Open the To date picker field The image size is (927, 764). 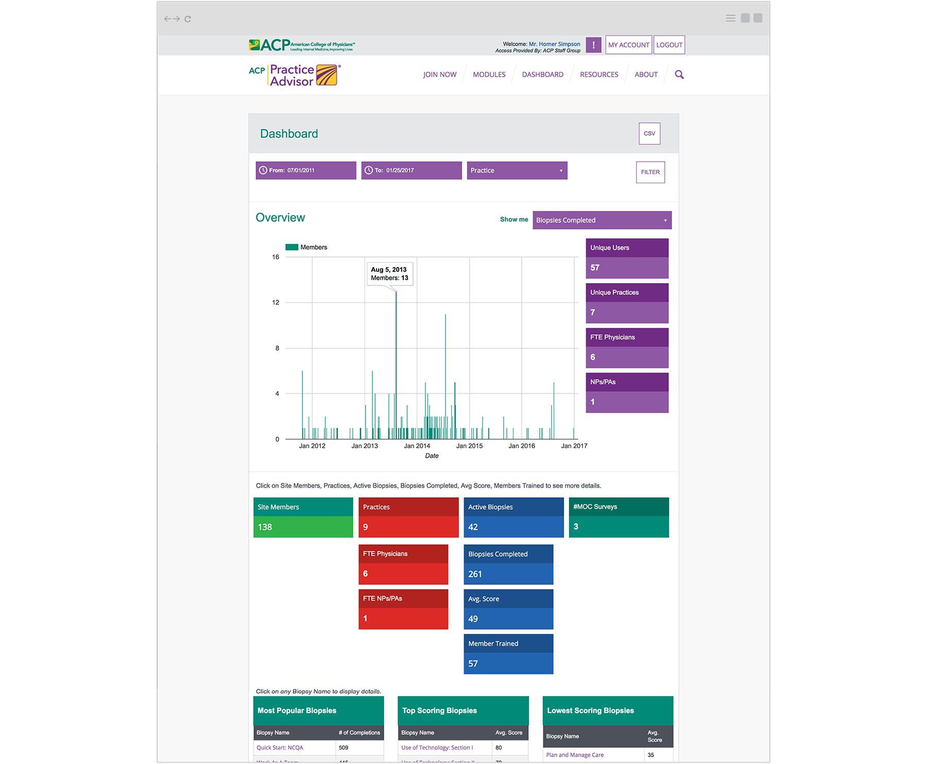tap(411, 170)
